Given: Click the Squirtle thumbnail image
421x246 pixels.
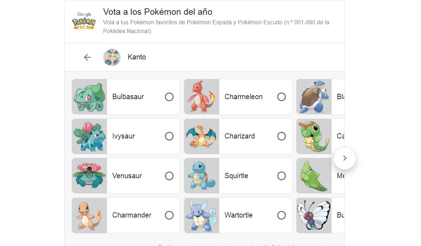Looking at the screenshot, I should (202, 175).
